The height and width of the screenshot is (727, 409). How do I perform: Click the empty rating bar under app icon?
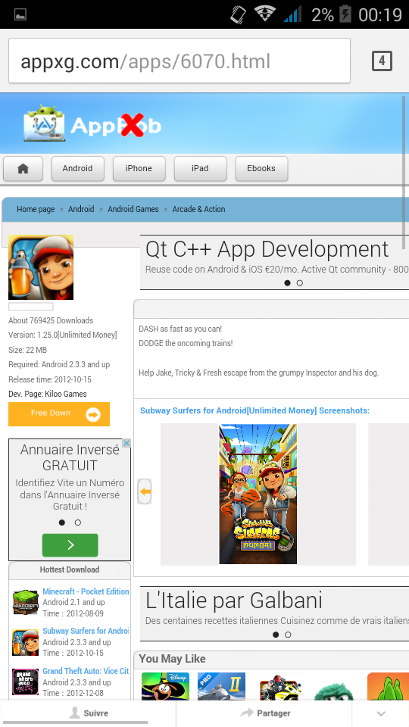[30, 307]
